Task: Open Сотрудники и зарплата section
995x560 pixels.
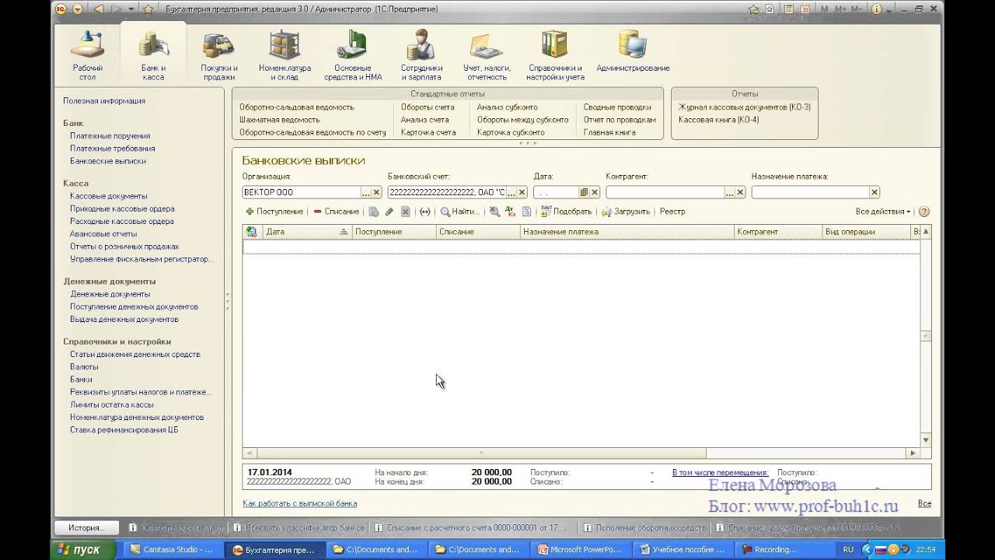Action: 421,54
